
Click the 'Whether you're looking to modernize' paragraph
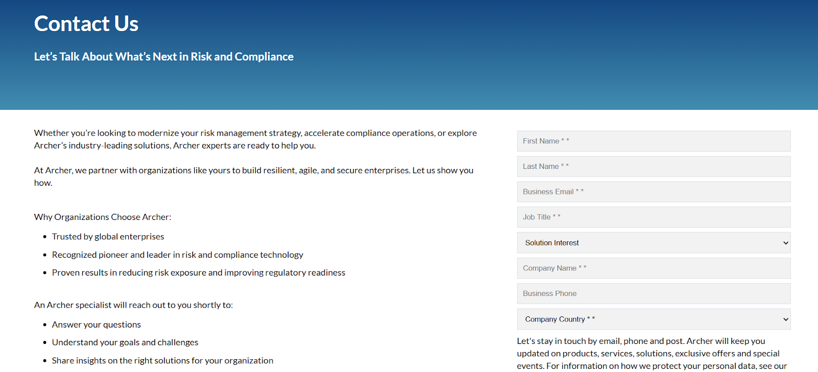pos(256,139)
